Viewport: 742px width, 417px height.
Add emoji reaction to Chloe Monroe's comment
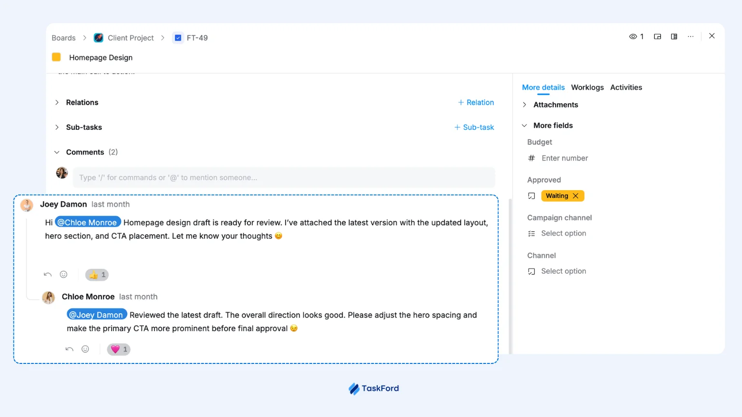pos(86,349)
